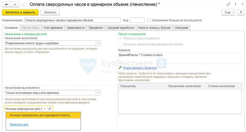
Task: Open the Еще menu button
Action: [228, 12]
